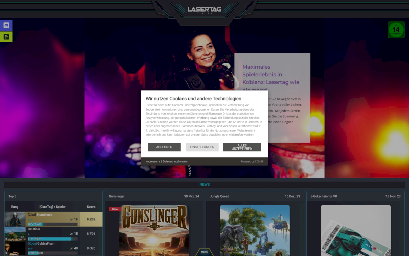Open the E-Gutschein für VR voucher image

point(355,231)
